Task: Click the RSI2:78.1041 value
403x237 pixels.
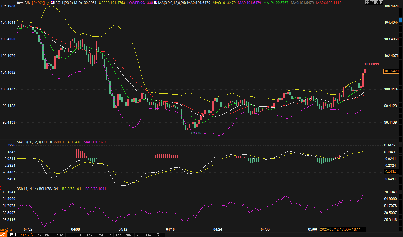Action: point(73,189)
